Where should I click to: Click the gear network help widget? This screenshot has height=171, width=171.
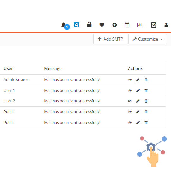click(x=152, y=151)
